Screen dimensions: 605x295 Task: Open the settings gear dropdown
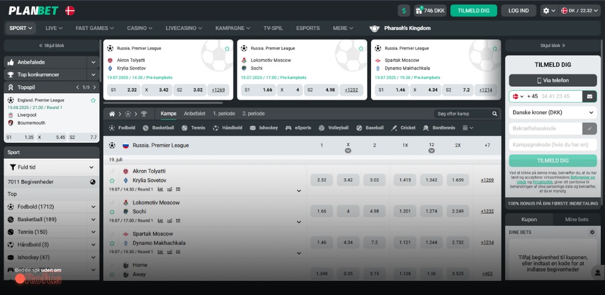[x=549, y=11]
